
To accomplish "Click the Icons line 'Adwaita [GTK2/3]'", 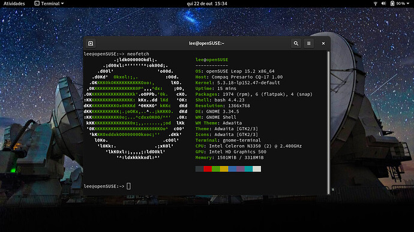I will click(236, 135).
